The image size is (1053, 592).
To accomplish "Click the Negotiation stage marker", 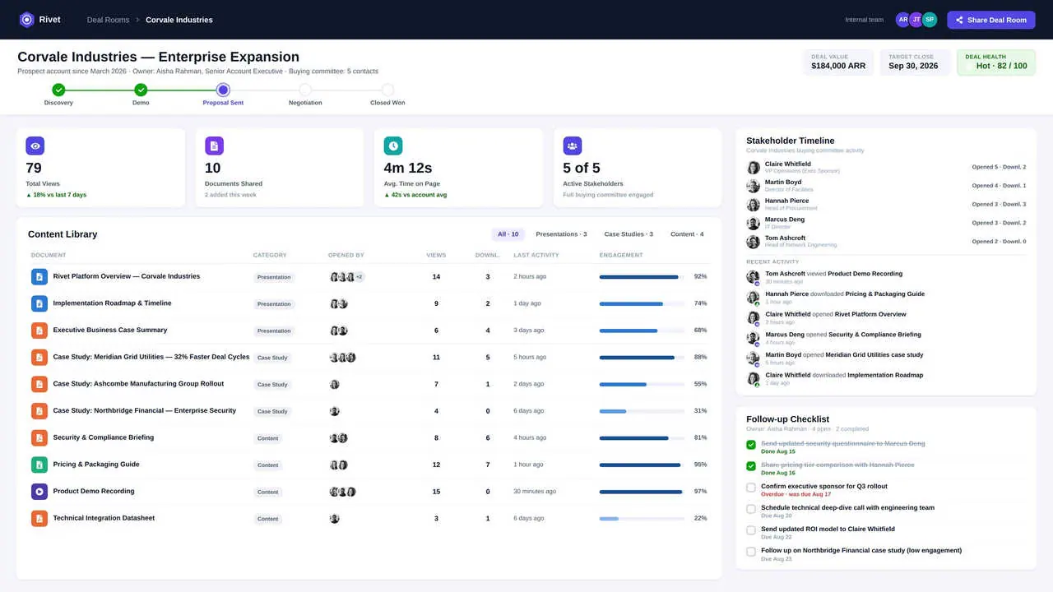I will (305, 90).
